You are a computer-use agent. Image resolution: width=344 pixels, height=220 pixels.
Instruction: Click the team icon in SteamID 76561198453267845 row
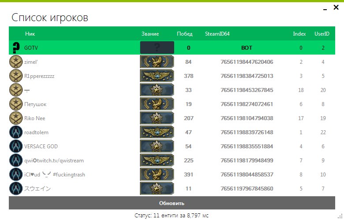click(x=16, y=90)
